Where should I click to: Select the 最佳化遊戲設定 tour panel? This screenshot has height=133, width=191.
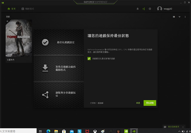point(58,42)
